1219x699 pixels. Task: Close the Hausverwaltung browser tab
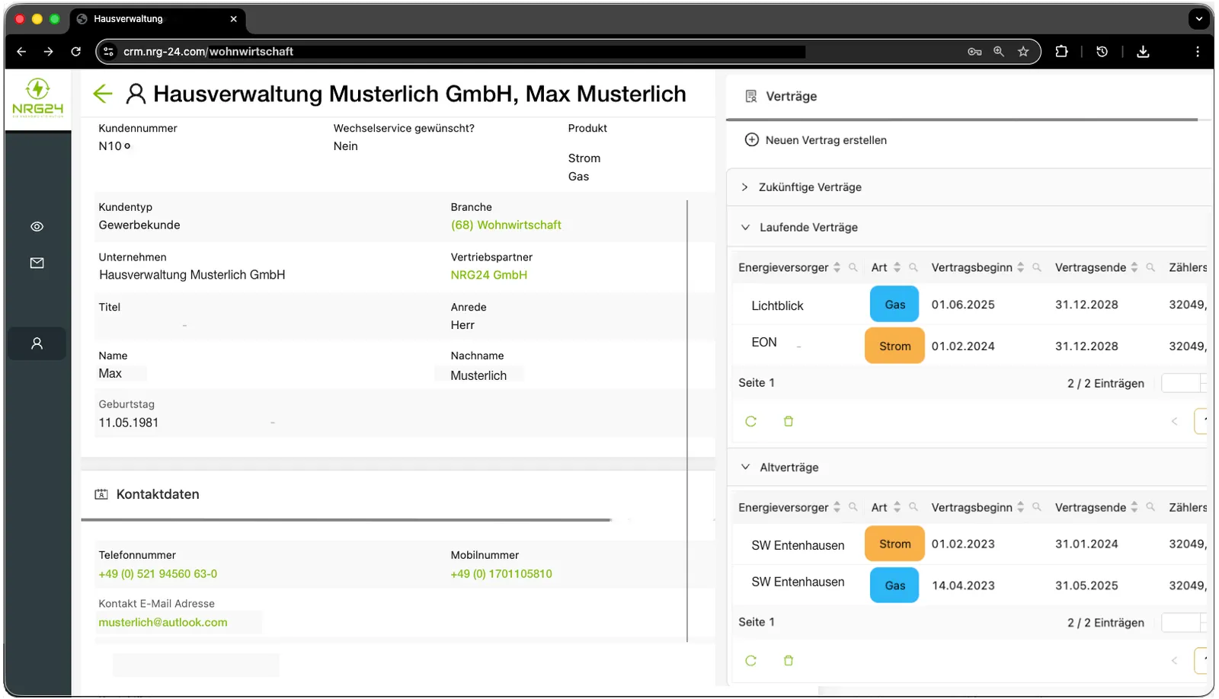click(233, 19)
